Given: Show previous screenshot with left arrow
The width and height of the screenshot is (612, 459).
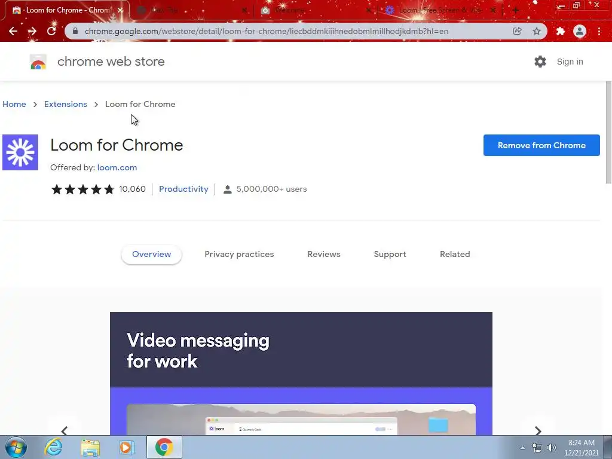Looking at the screenshot, I should (x=65, y=430).
